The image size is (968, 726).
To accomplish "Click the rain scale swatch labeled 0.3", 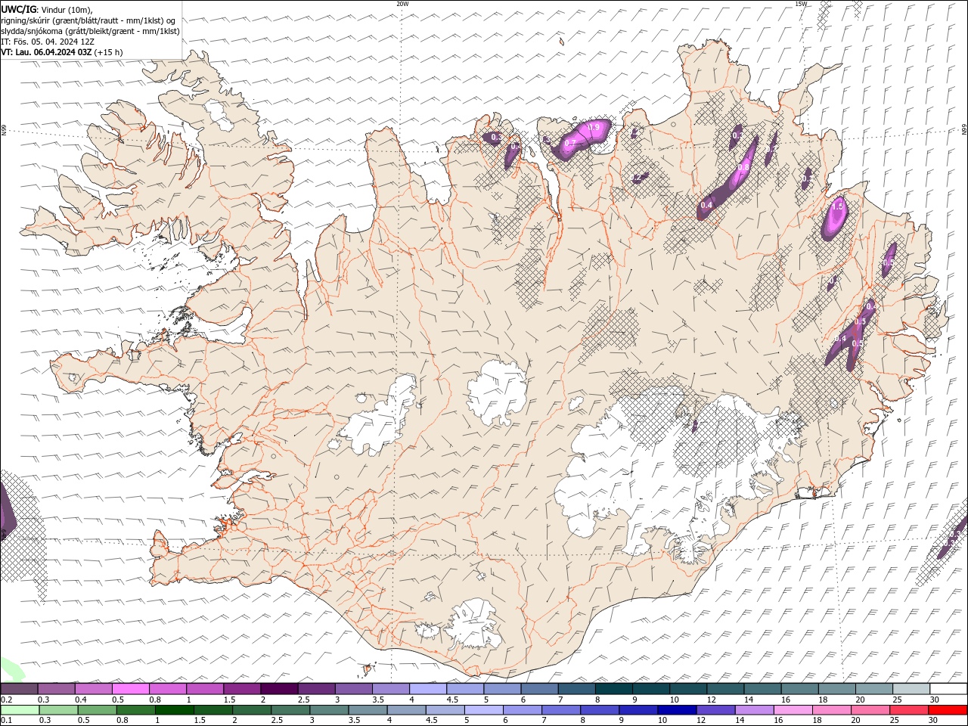I will point(59,710).
